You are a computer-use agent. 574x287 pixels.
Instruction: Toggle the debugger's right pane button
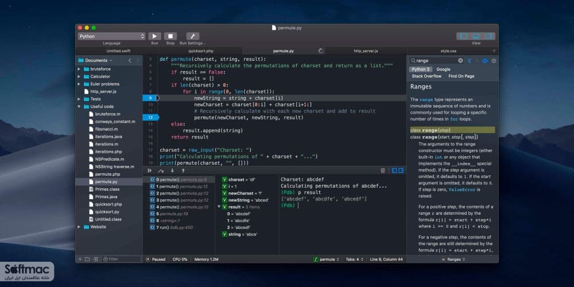[401, 170]
